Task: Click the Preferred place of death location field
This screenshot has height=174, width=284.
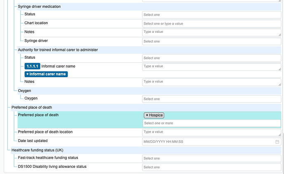Action: click(x=212, y=133)
